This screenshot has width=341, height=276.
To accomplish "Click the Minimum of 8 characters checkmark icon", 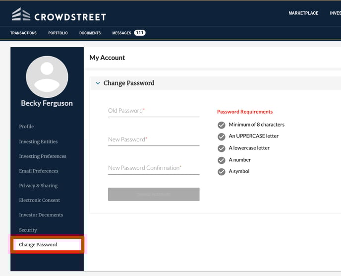I will tap(222, 125).
